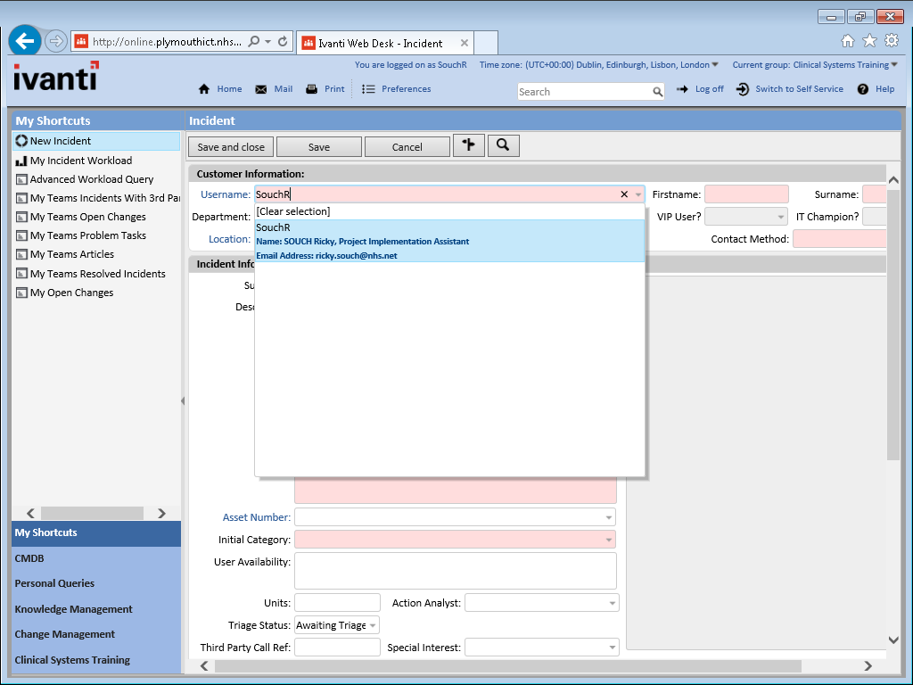This screenshot has width=913, height=685.
Task: Click My Teams Articles icon
Action: [21, 254]
